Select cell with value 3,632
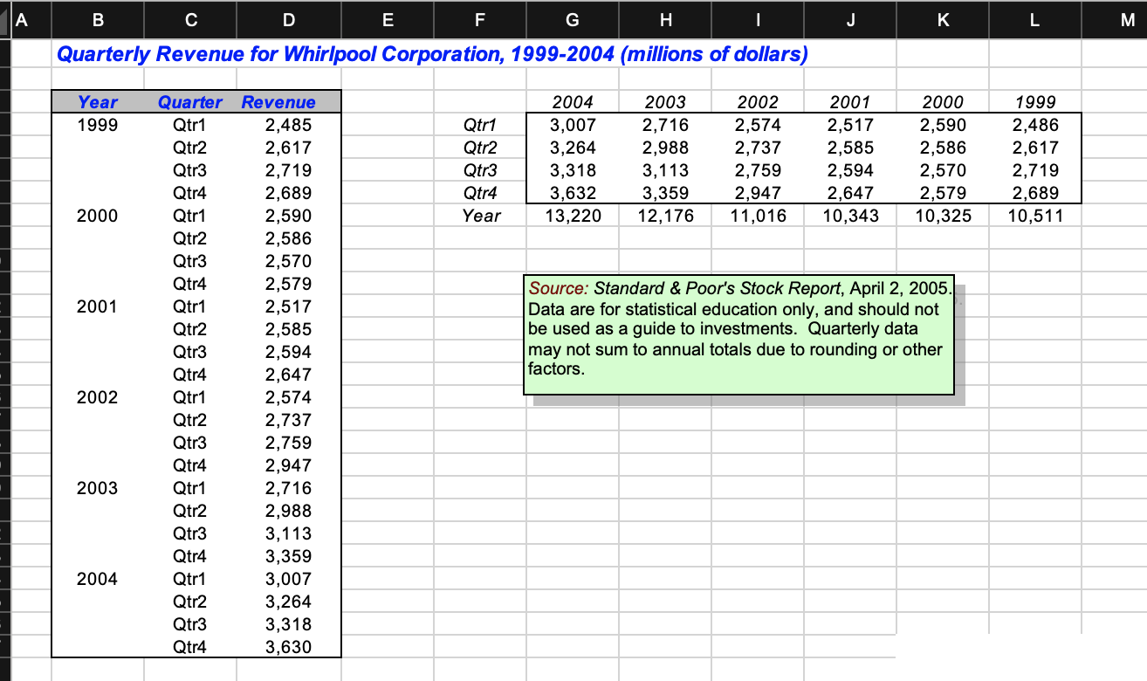The width and height of the screenshot is (1147, 681). coord(573,193)
